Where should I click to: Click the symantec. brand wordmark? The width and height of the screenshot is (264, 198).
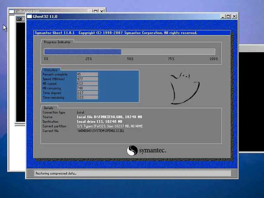(x=152, y=150)
